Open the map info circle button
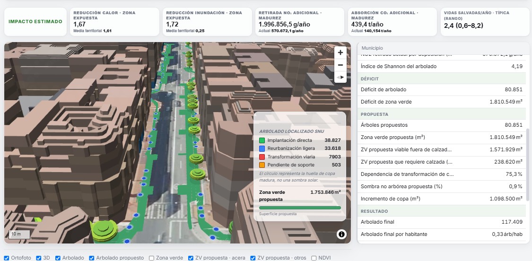Image resolution: width=532 pixels, height=261 pixels. [341, 234]
